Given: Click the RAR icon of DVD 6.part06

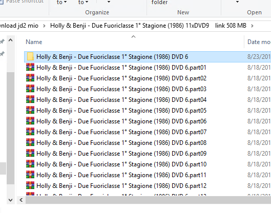Looking at the screenshot, I should 30,121.
